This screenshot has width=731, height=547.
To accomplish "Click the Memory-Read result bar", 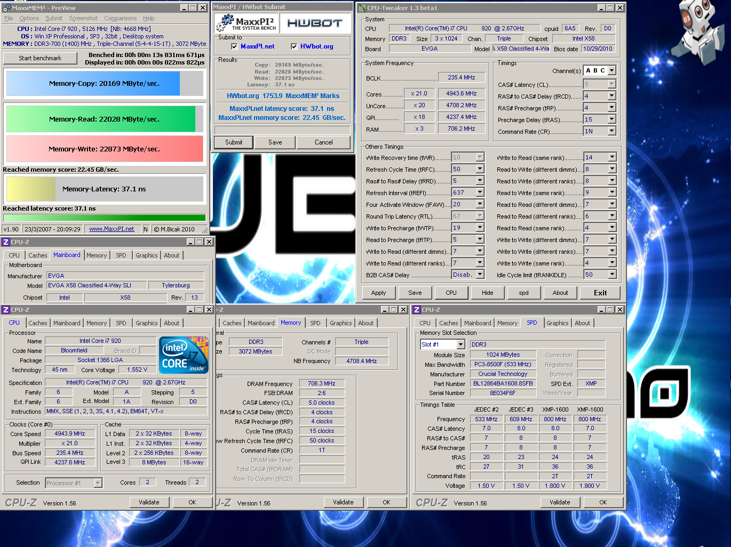I will [105, 119].
